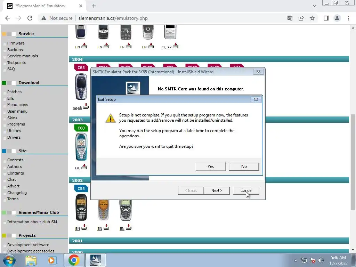Open Development software link
Viewport: 356px width, 267px height.
click(x=28, y=245)
